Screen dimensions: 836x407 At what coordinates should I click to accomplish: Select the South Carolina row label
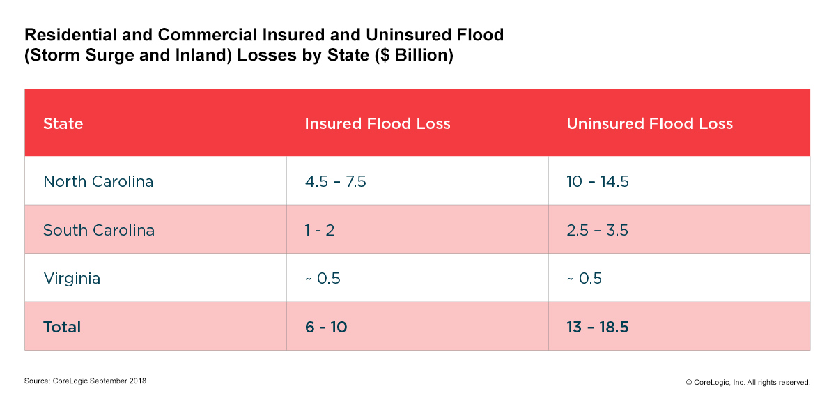click(99, 230)
